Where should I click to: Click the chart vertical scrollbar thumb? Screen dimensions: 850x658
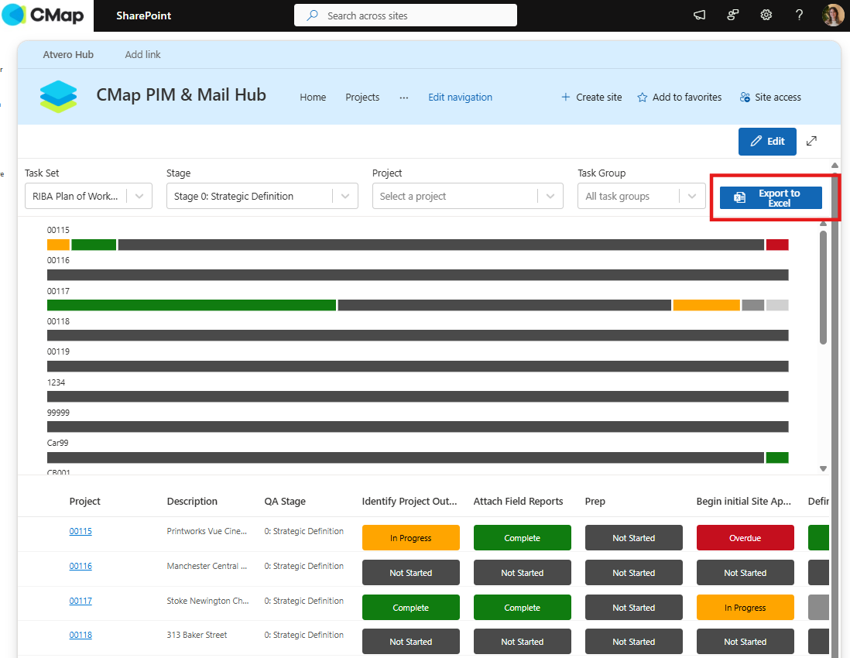(823, 287)
